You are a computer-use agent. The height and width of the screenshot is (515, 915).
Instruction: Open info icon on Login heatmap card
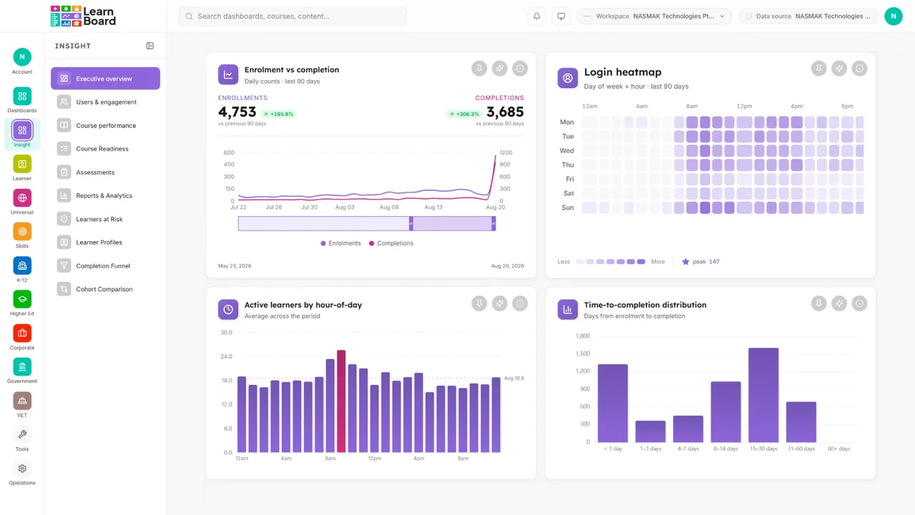pos(860,69)
